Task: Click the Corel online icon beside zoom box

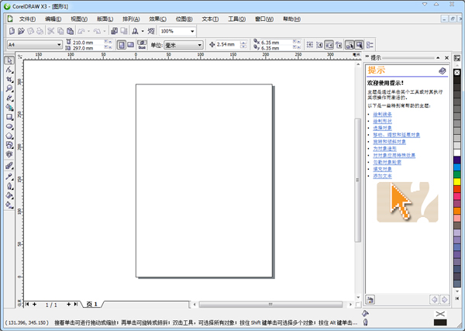Action: click(x=151, y=31)
